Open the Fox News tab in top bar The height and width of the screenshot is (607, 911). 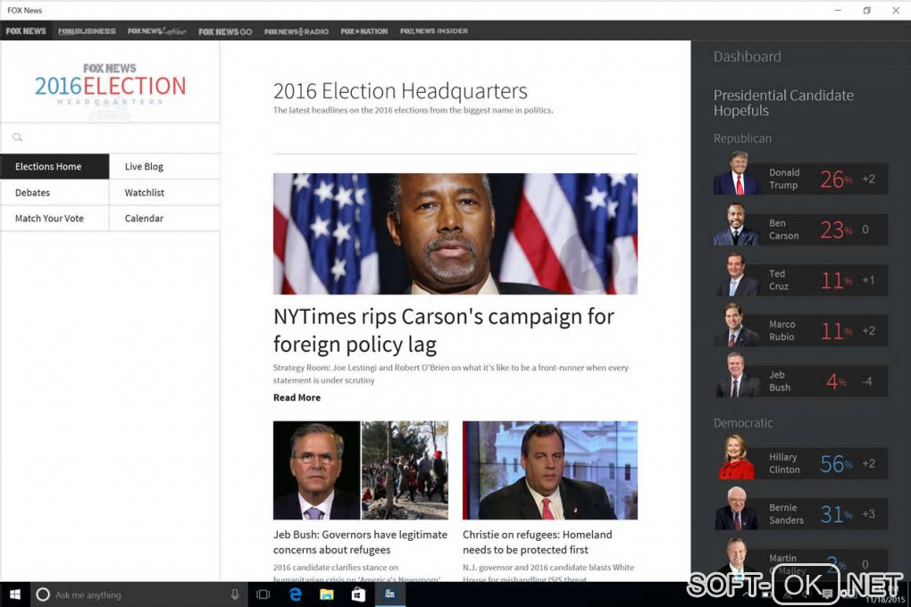[x=26, y=30]
